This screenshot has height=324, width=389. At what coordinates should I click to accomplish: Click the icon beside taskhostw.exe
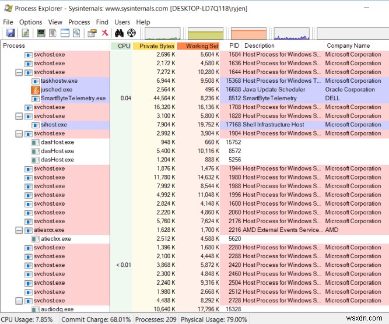pos(35,81)
